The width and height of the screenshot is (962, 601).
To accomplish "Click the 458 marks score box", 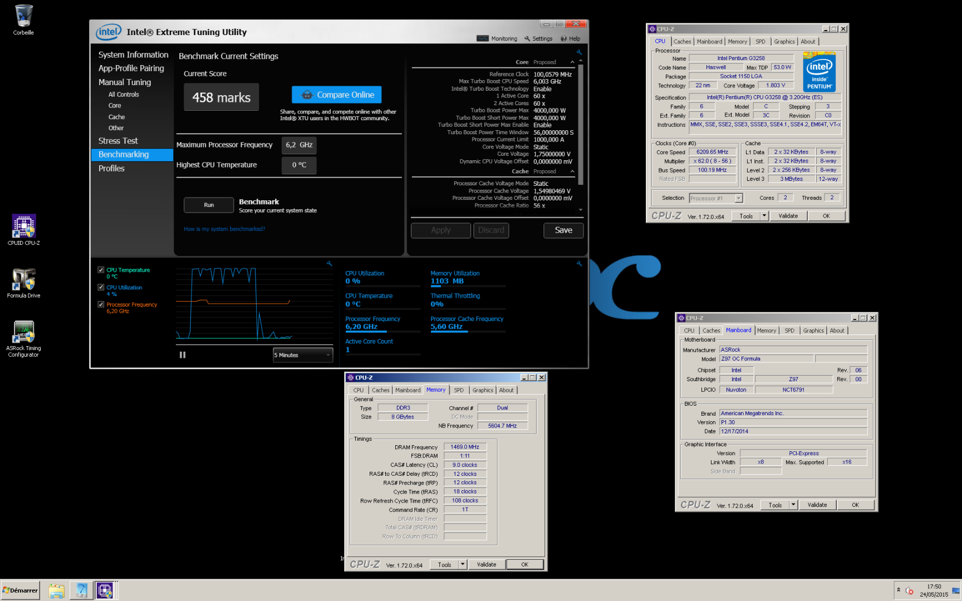I will (222, 97).
